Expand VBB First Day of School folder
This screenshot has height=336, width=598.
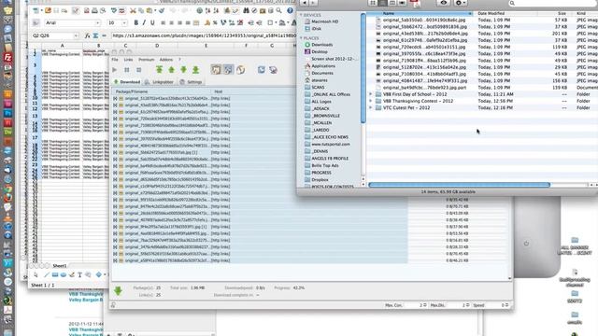click(370, 94)
